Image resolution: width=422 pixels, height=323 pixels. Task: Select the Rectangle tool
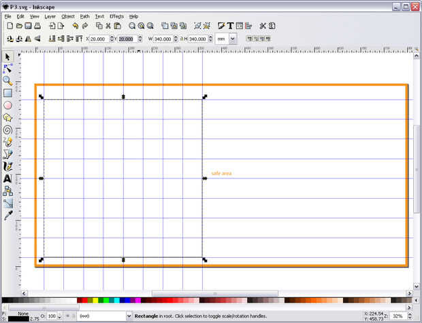pyautogui.click(x=7, y=93)
